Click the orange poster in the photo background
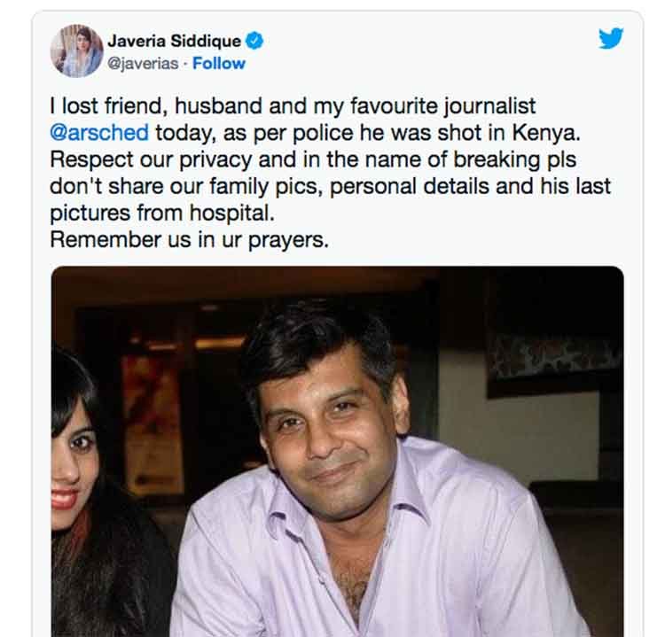Screen dimensions: 665x637 tap(151, 425)
